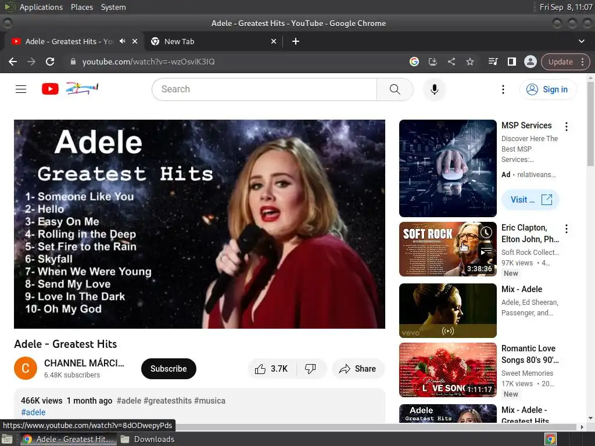Mute audio on the Adele tab
The height and width of the screenshot is (446, 595).
122,41
